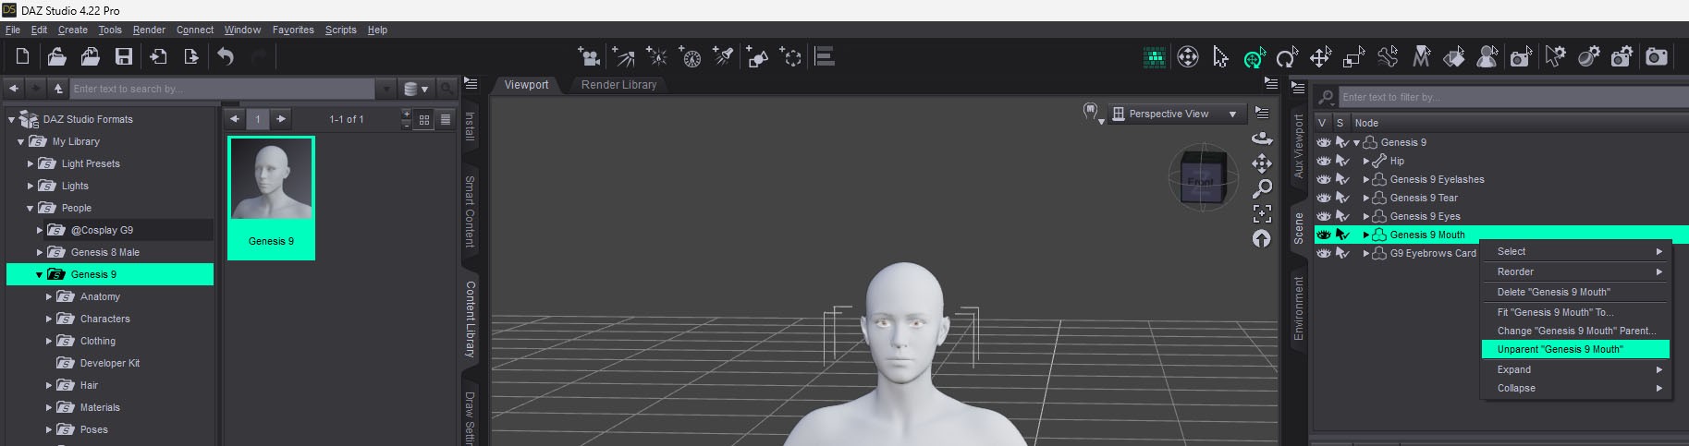
Task: Activate the Universal manipulation tool
Action: click(x=1255, y=58)
